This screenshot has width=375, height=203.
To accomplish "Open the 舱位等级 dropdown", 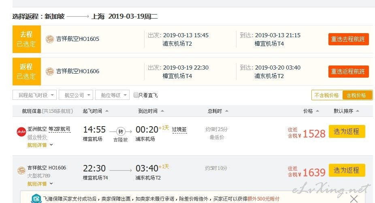I will tap(113, 95).
